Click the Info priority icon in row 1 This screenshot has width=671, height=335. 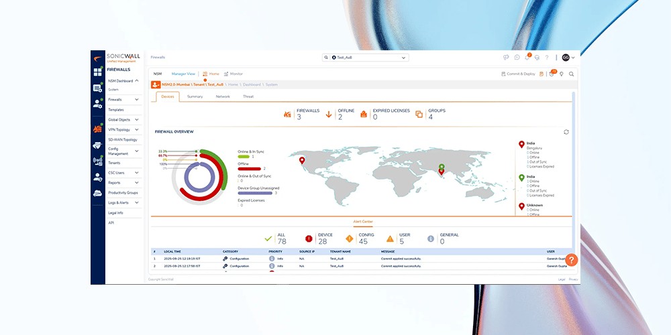click(271, 259)
